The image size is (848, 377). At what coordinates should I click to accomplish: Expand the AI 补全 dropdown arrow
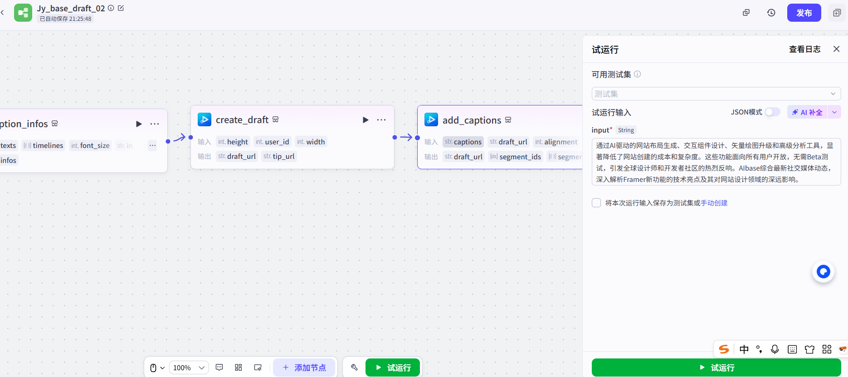point(834,112)
